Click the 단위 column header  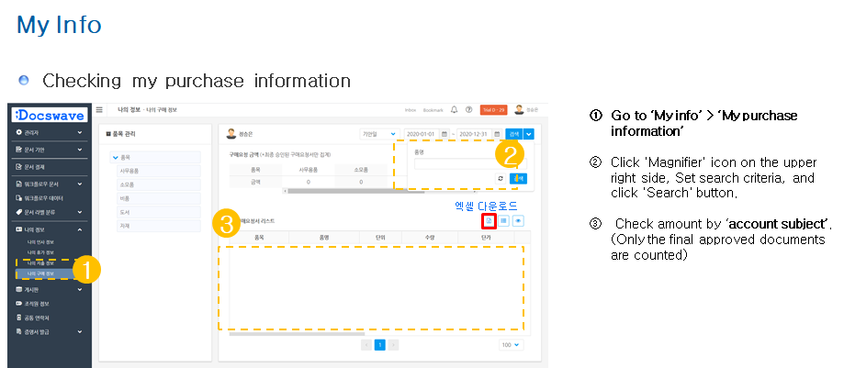coord(379,237)
